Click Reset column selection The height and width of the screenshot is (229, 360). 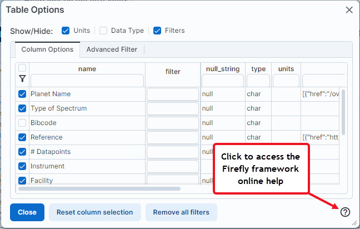95,212
